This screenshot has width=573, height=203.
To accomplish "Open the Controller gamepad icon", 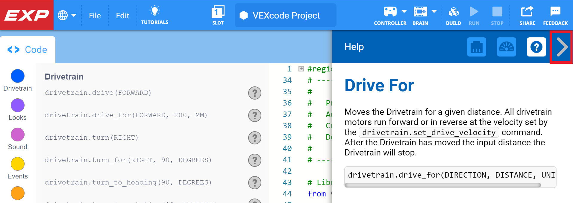I will pyautogui.click(x=390, y=12).
